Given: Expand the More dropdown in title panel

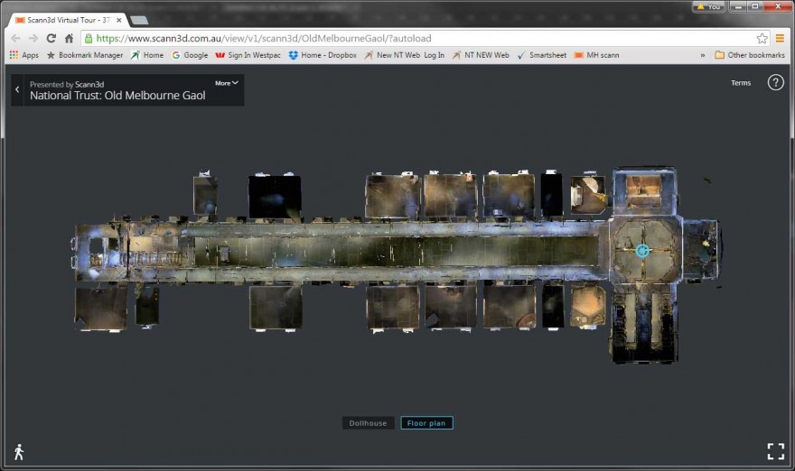Looking at the screenshot, I should coord(227,83).
